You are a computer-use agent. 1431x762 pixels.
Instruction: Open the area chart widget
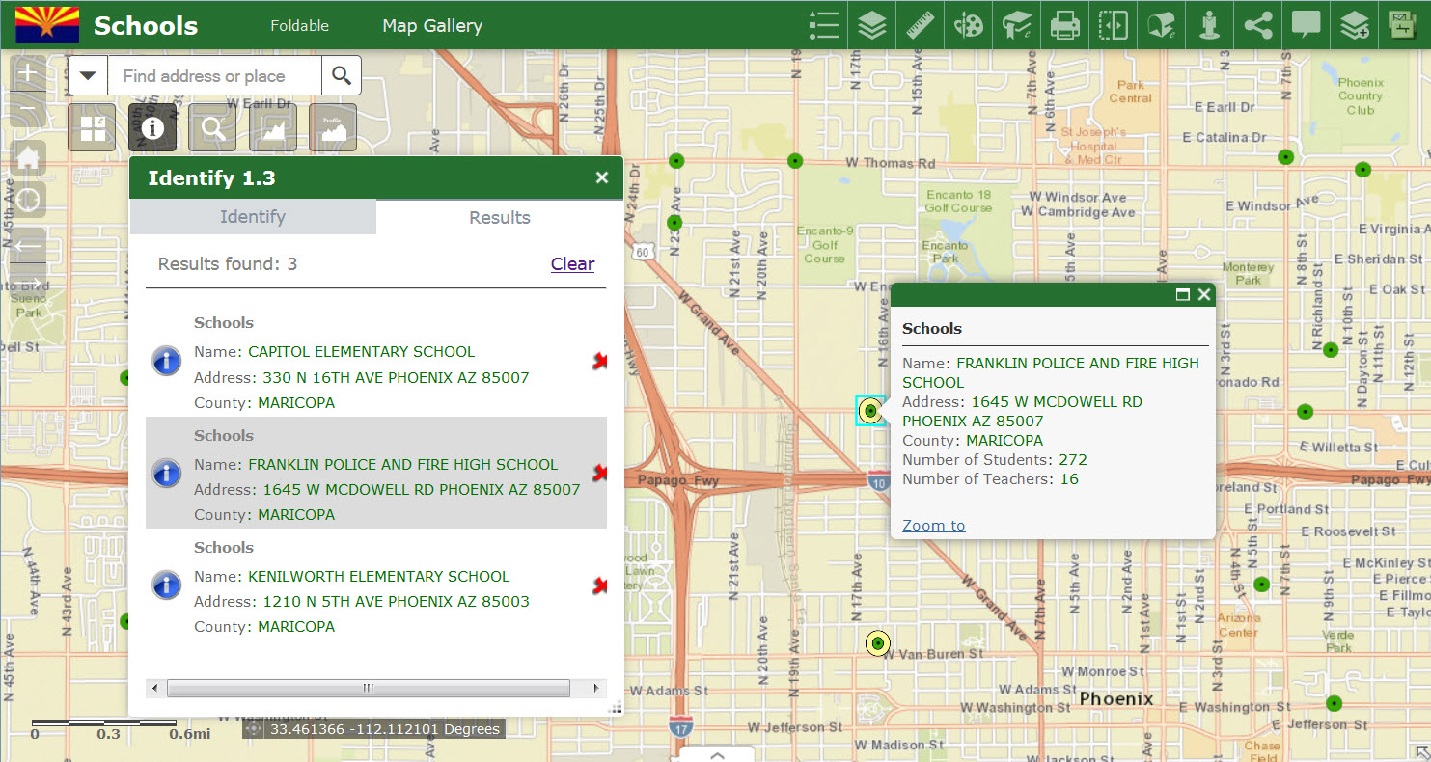(273, 127)
